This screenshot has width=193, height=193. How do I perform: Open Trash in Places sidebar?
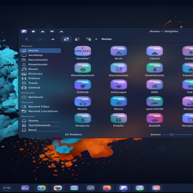40,83
